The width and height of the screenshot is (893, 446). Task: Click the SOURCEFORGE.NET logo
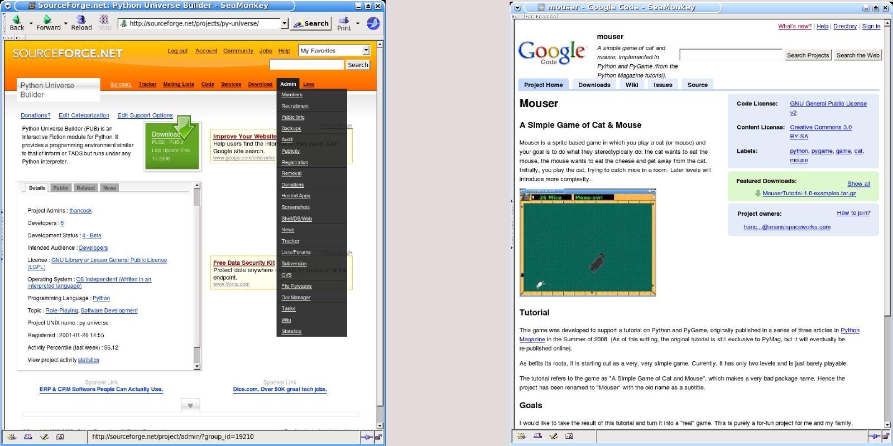click(68, 54)
